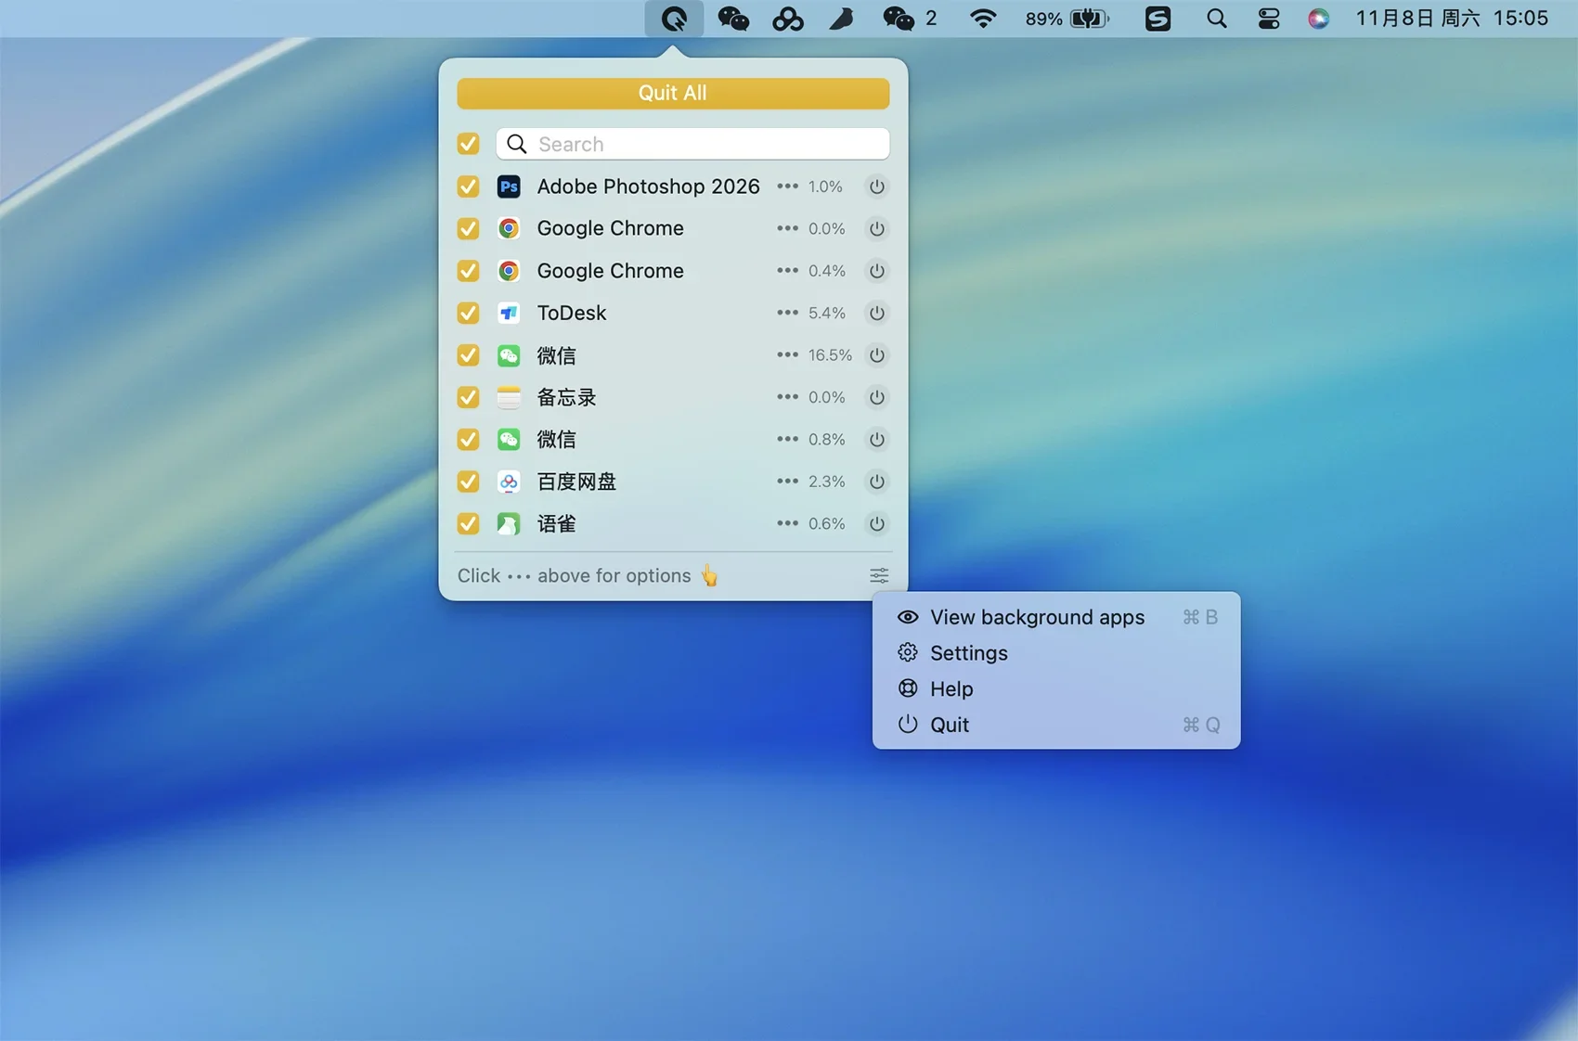Open the three-dot options for ToDesk
This screenshot has height=1041, width=1578.
click(787, 314)
